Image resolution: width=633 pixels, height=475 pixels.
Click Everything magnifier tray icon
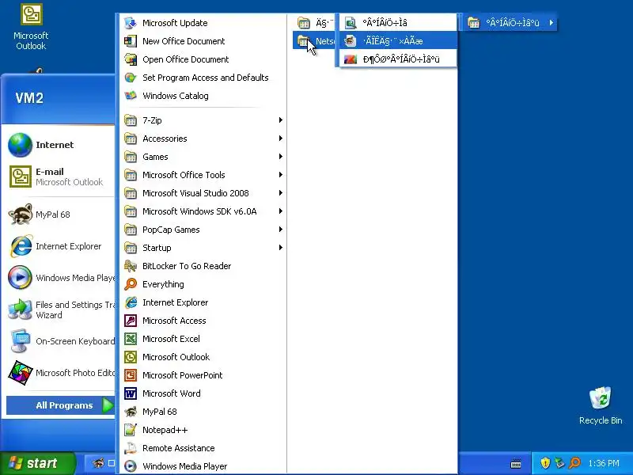574,463
